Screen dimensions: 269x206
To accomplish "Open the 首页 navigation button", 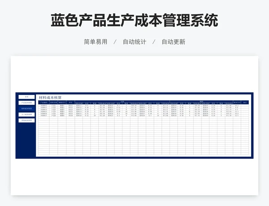I will point(26,97).
